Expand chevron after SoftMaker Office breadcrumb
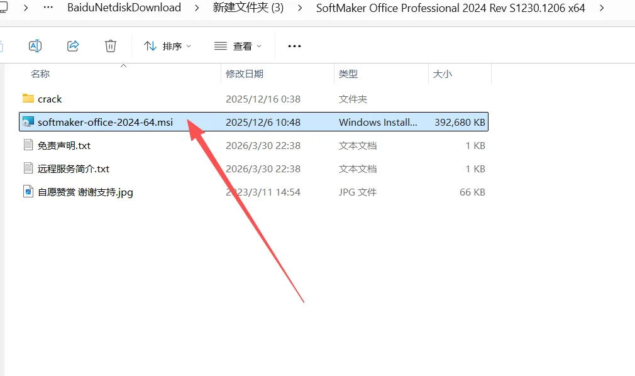This screenshot has width=635, height=376. coord(602,8)
